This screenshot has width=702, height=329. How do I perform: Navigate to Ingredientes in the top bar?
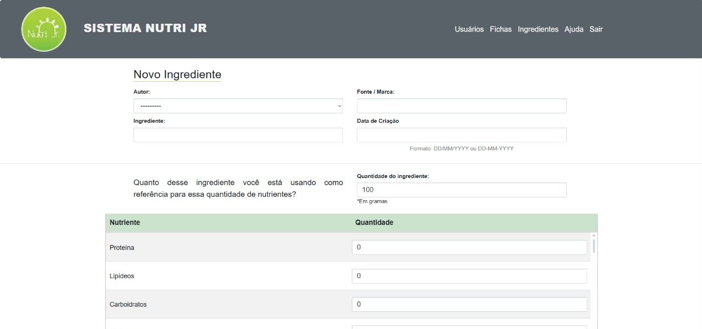tap(537, 29)
